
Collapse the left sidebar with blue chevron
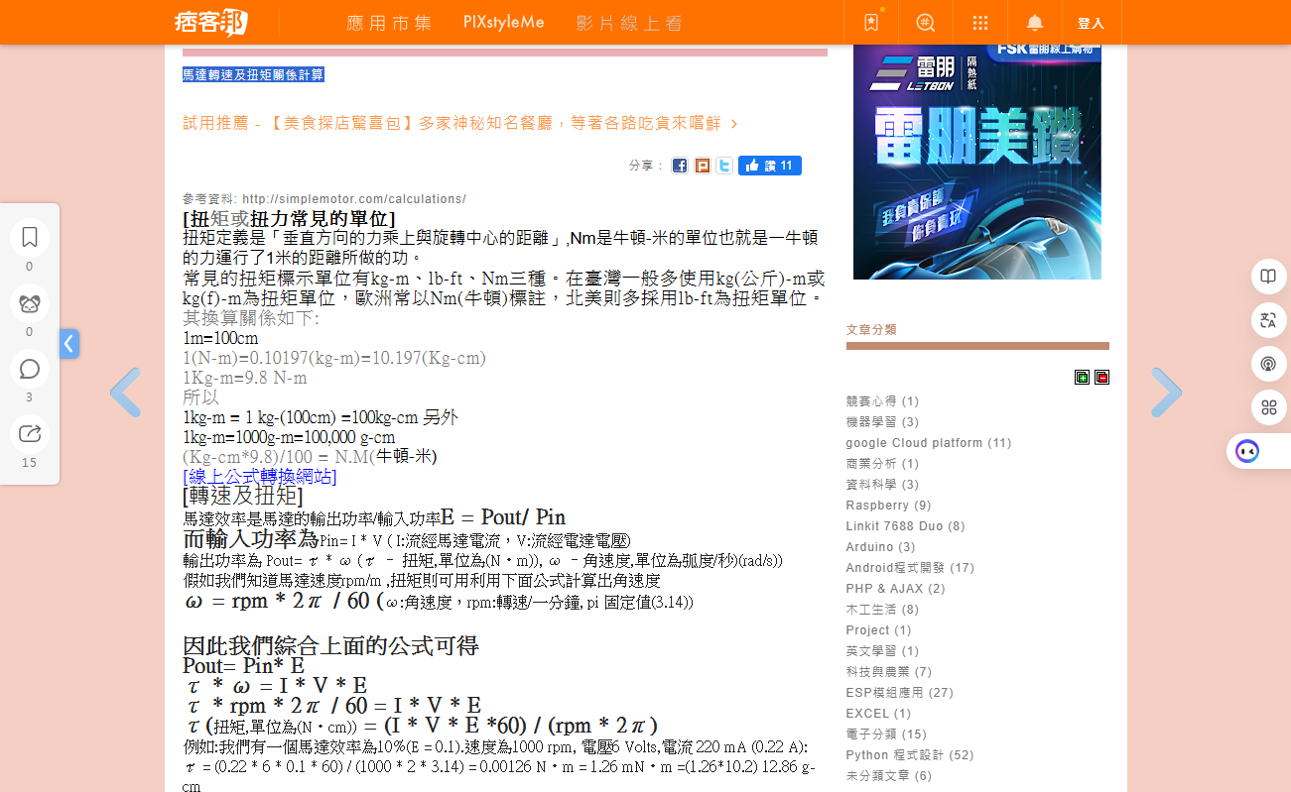coord(68,344)
